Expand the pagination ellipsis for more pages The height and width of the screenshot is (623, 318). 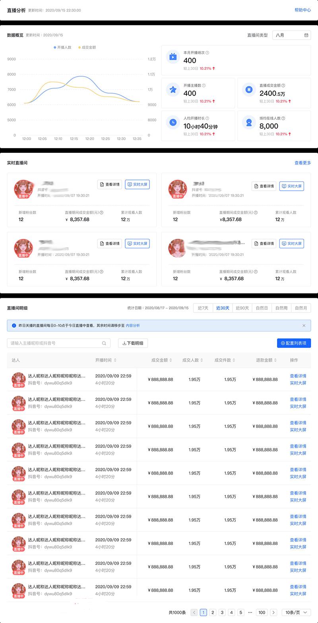(250, 613)
